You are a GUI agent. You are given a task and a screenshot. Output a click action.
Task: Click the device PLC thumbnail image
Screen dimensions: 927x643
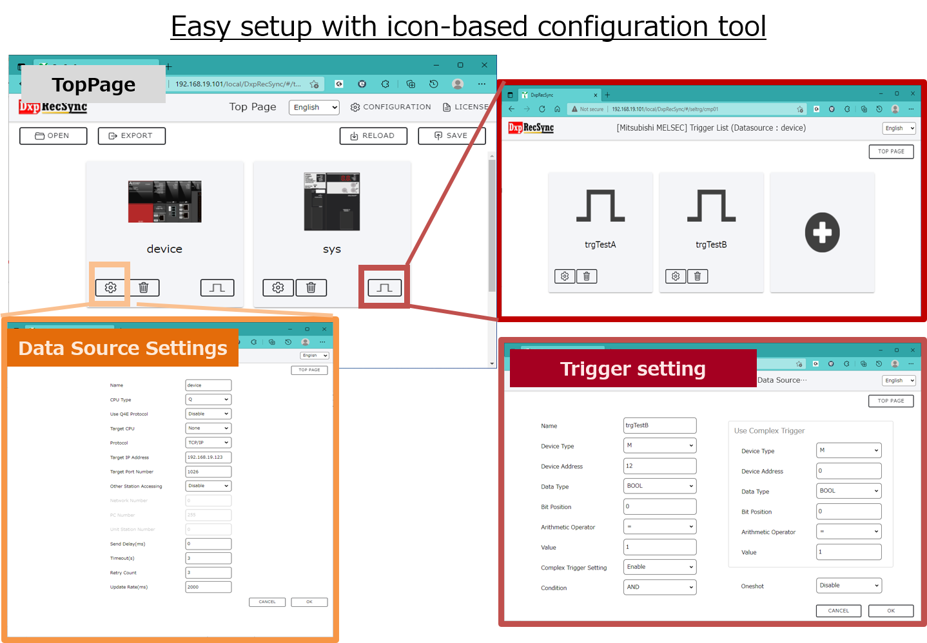coord(164,202)
